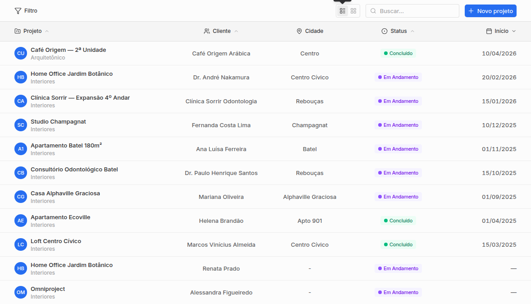The width and height of the screenshot is (531, 304).
Task: Click HB avatar in Dr. André Nakamura row
Action: click(x=21, y=77)
